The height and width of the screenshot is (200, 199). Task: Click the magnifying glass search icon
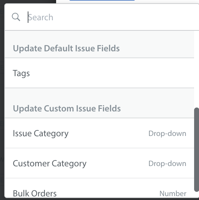click(16, 17)
